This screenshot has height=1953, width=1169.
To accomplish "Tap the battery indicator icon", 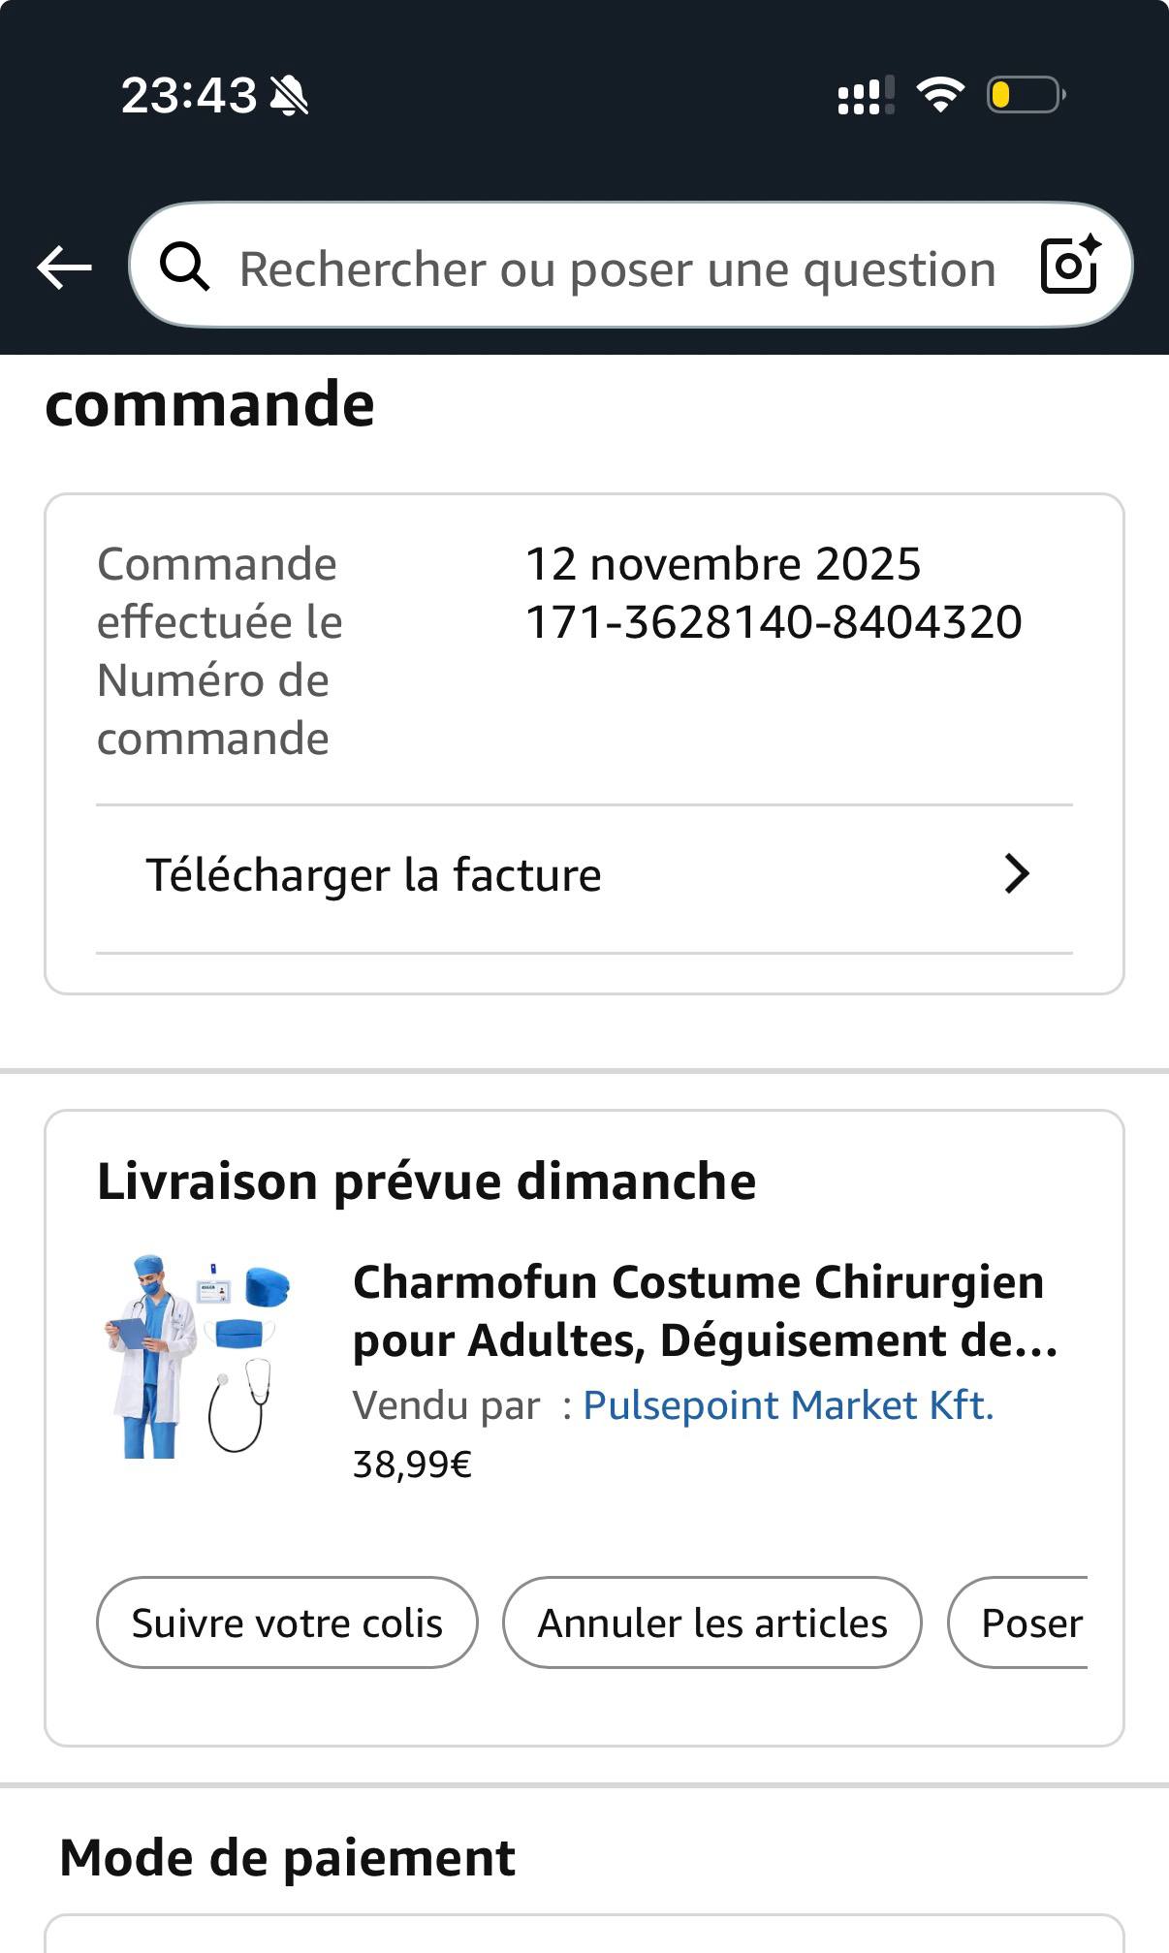I will coord(1026,95).
